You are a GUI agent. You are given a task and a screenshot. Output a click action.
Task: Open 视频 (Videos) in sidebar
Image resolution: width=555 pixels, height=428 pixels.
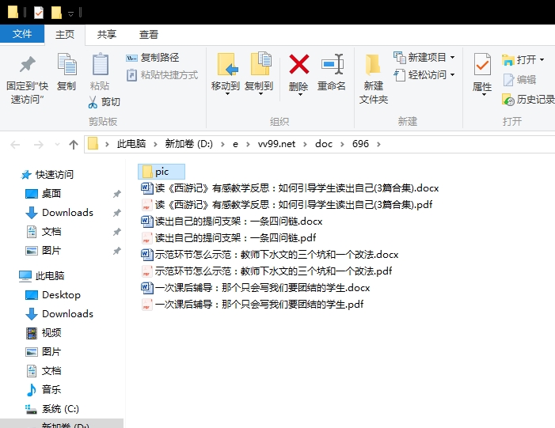44,333
